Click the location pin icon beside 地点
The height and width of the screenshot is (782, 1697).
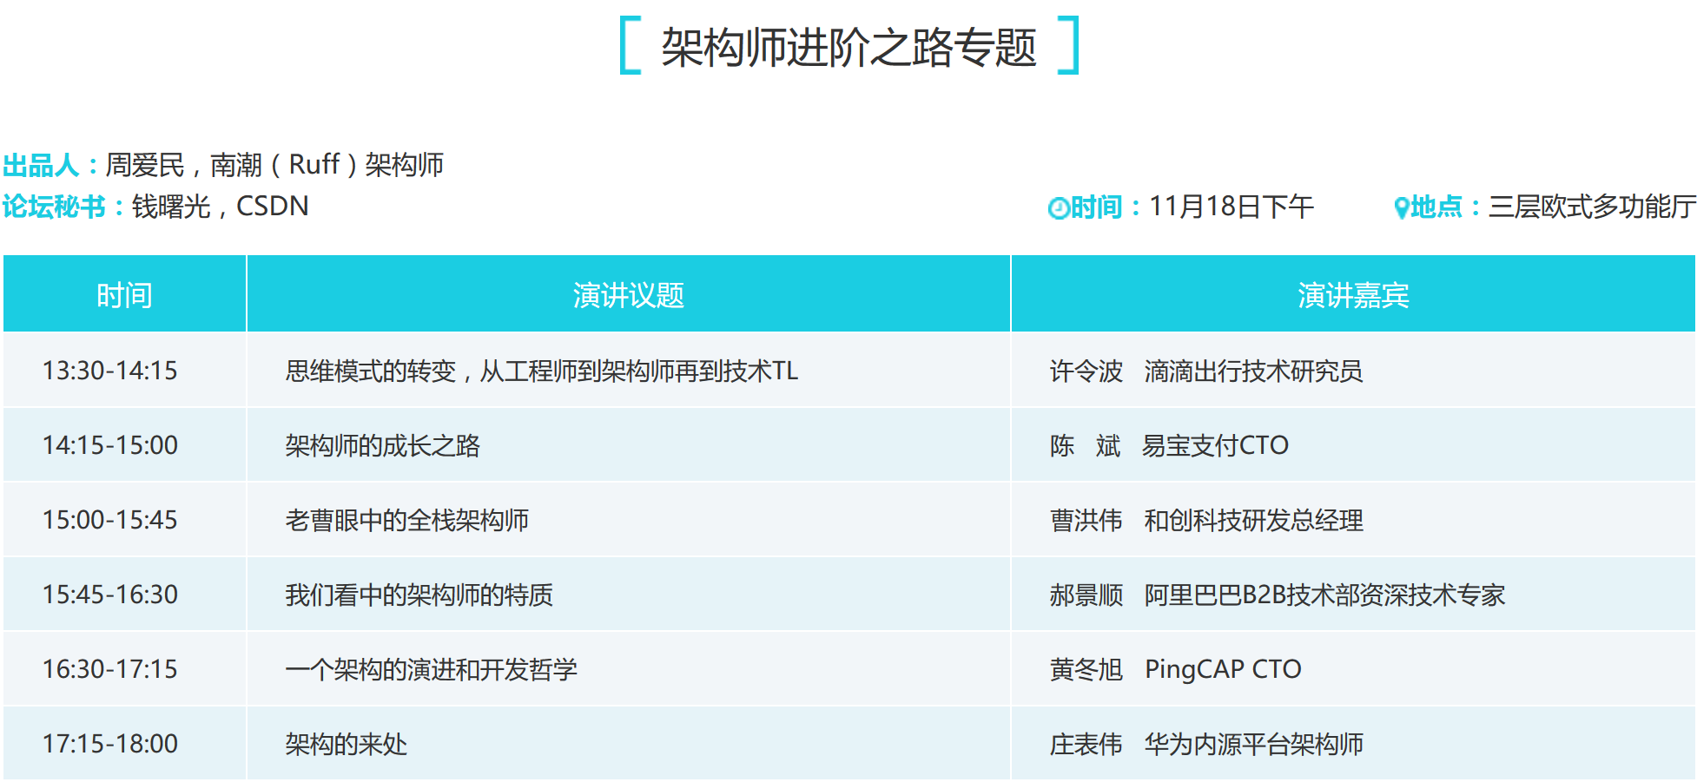click(x=1402, y=208)
